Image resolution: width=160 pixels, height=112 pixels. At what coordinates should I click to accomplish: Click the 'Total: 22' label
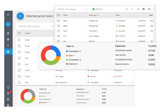[43, 89]
